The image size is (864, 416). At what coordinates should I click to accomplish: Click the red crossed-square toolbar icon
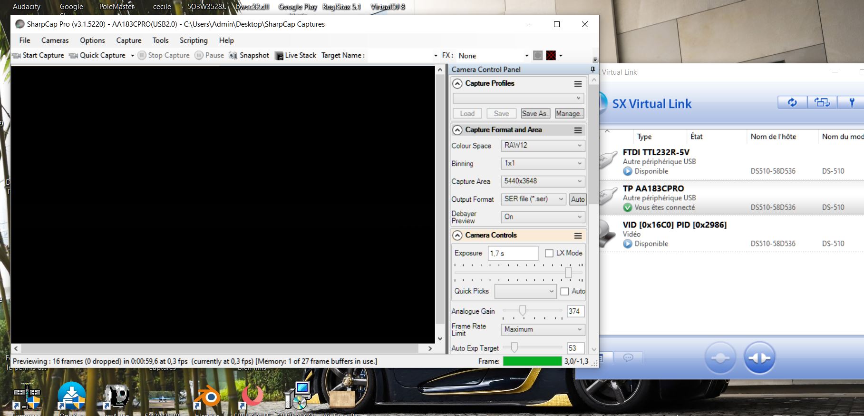coord(551,55)
